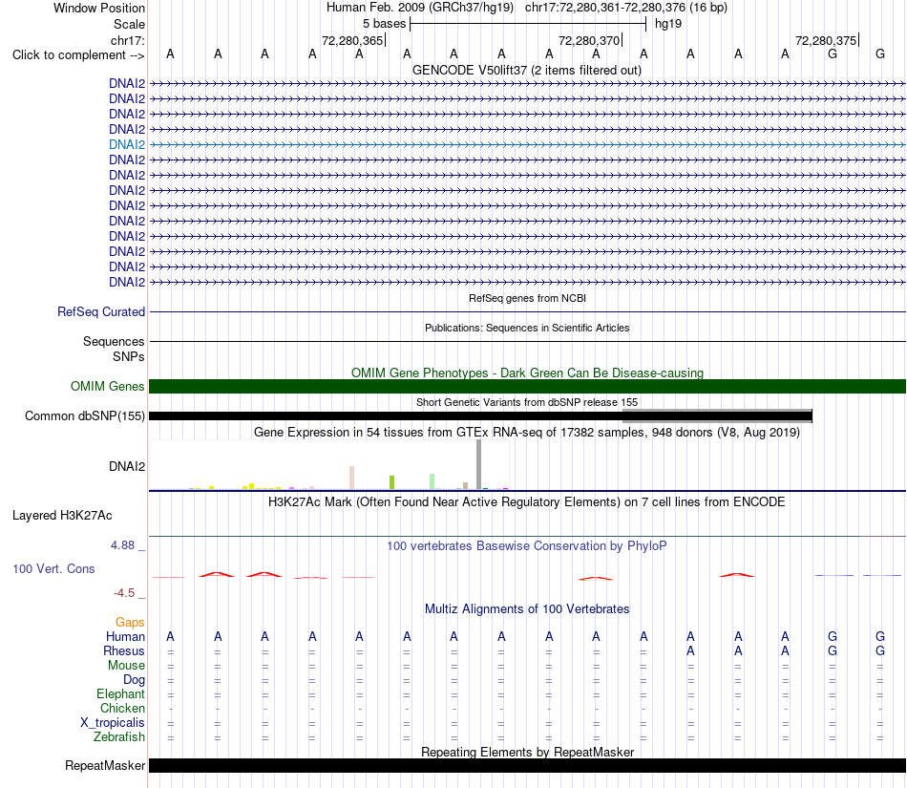
Task: Click the RepeatMasker track label
Action: point(105,766)
